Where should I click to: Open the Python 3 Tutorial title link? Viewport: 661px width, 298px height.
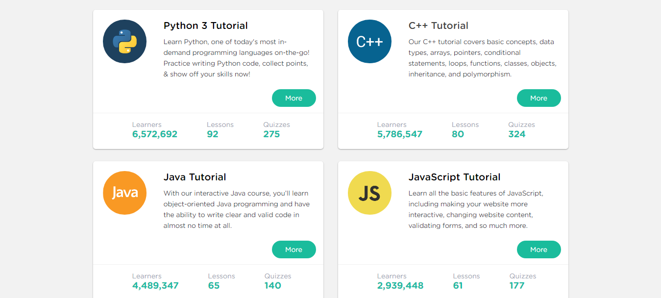tap(205, 25)
